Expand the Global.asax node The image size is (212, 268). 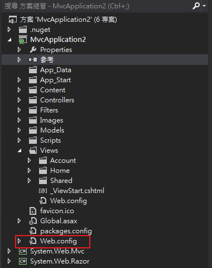point(19,221)
